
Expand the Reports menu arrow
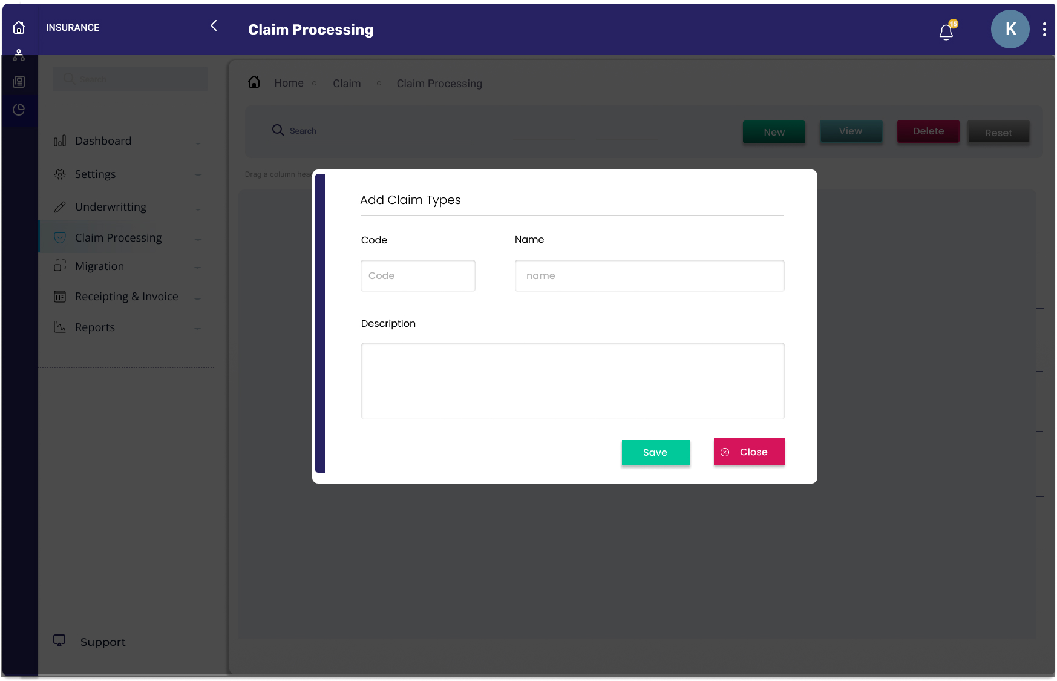[198, 329]
